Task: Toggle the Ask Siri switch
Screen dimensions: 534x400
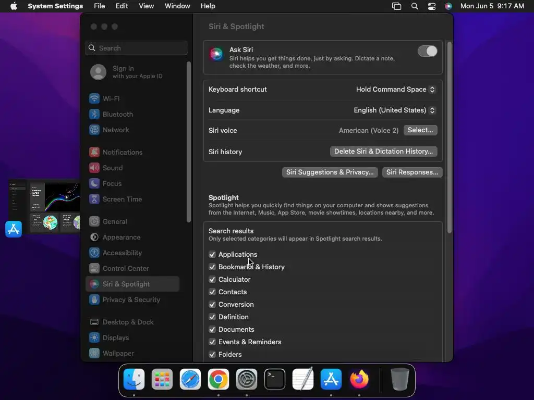Action: pos(427,52)
